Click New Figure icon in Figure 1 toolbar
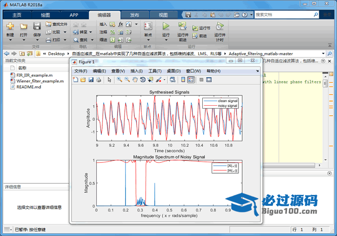This screenshot has height=236, width=337. (x=76, y=80)
